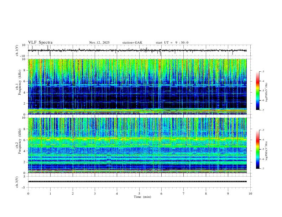This screenshot has height=217, width=282.
Task: Click the ch.1 "Frequency (kHz)" axis label
Action: (x=20, y=83)
